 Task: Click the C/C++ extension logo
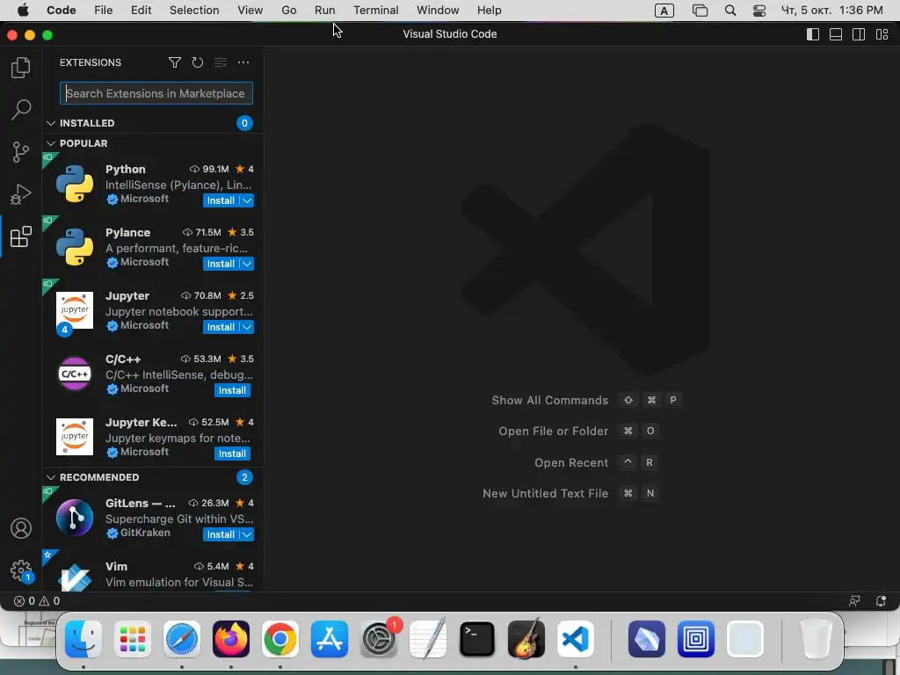pyautogui.click(x=75, y=374)
